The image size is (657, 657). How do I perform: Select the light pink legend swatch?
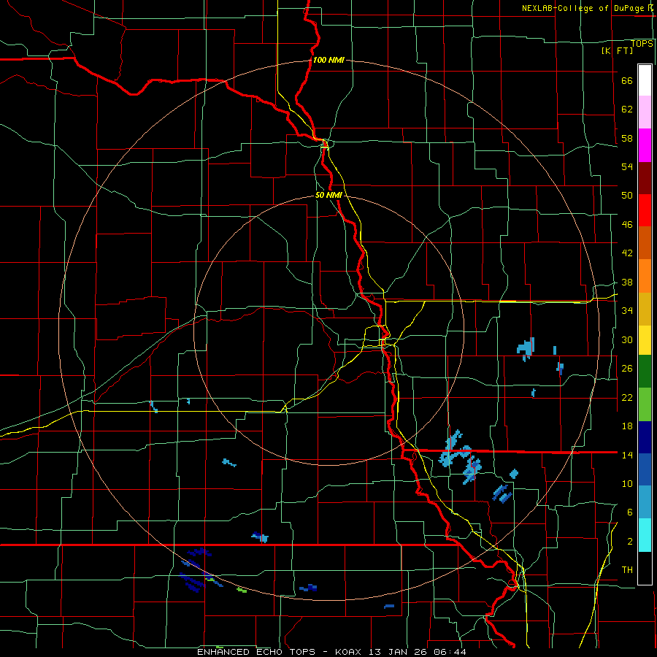(645, 112)
